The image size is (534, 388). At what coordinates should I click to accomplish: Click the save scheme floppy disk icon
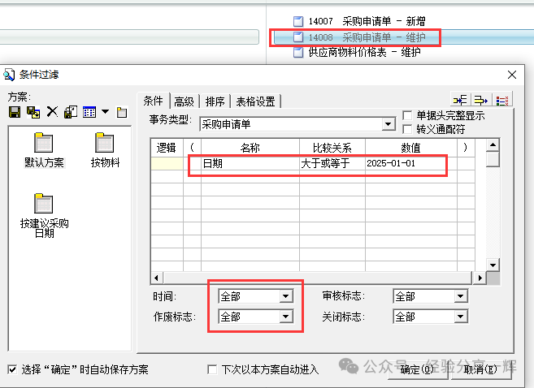[x=14, y=112]
